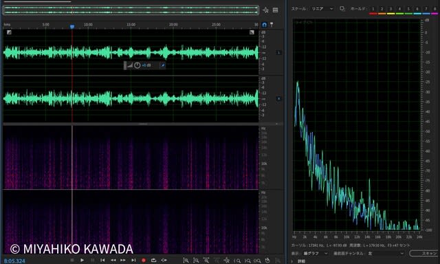Open the channel selection dropdown showing 左

pyautogui.click(x=386, y=253)
